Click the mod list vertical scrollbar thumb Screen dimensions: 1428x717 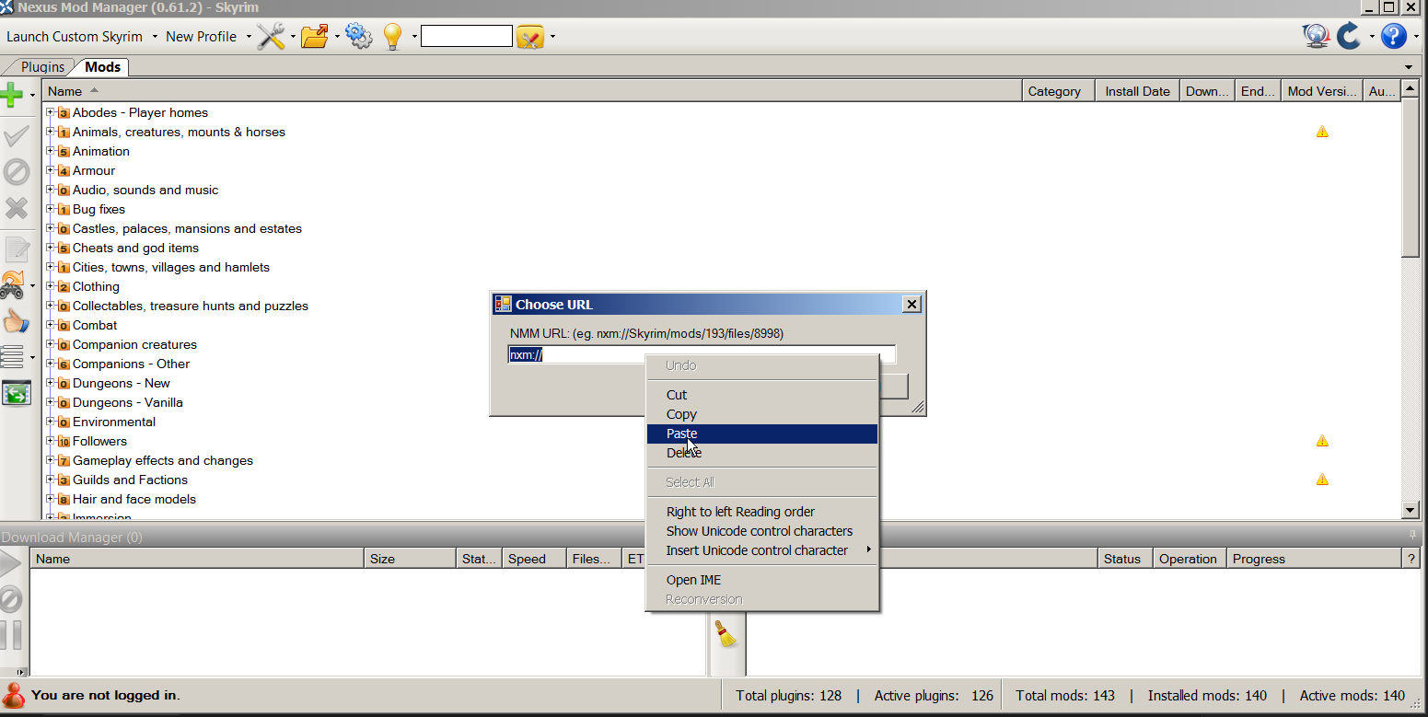(1411, 179)
